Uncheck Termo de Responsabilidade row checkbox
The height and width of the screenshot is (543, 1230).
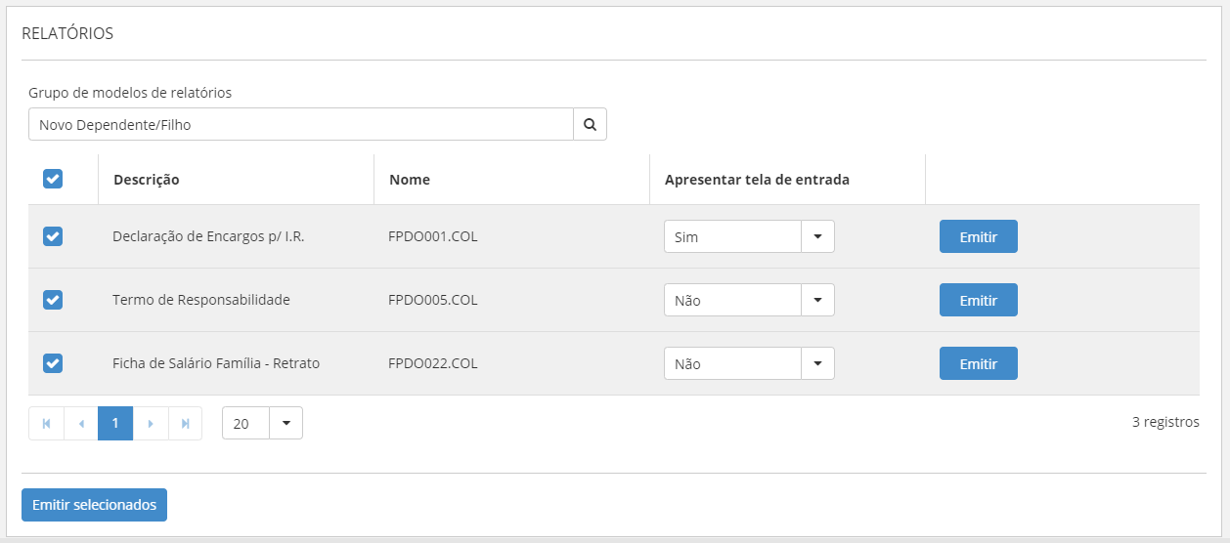(53, 300)
